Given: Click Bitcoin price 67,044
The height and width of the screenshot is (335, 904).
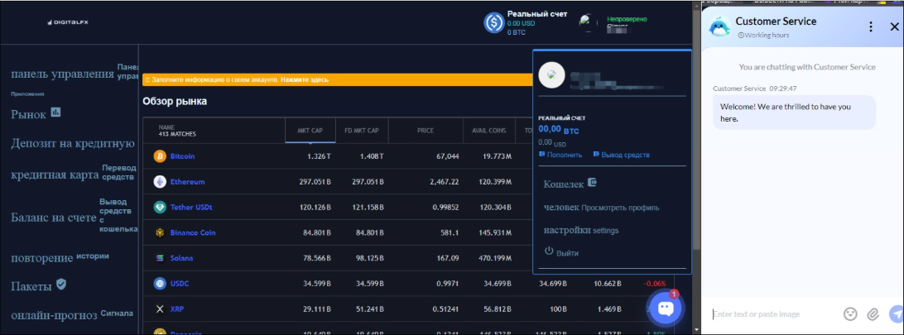Looking at the screenshot, I should (448, 156).
